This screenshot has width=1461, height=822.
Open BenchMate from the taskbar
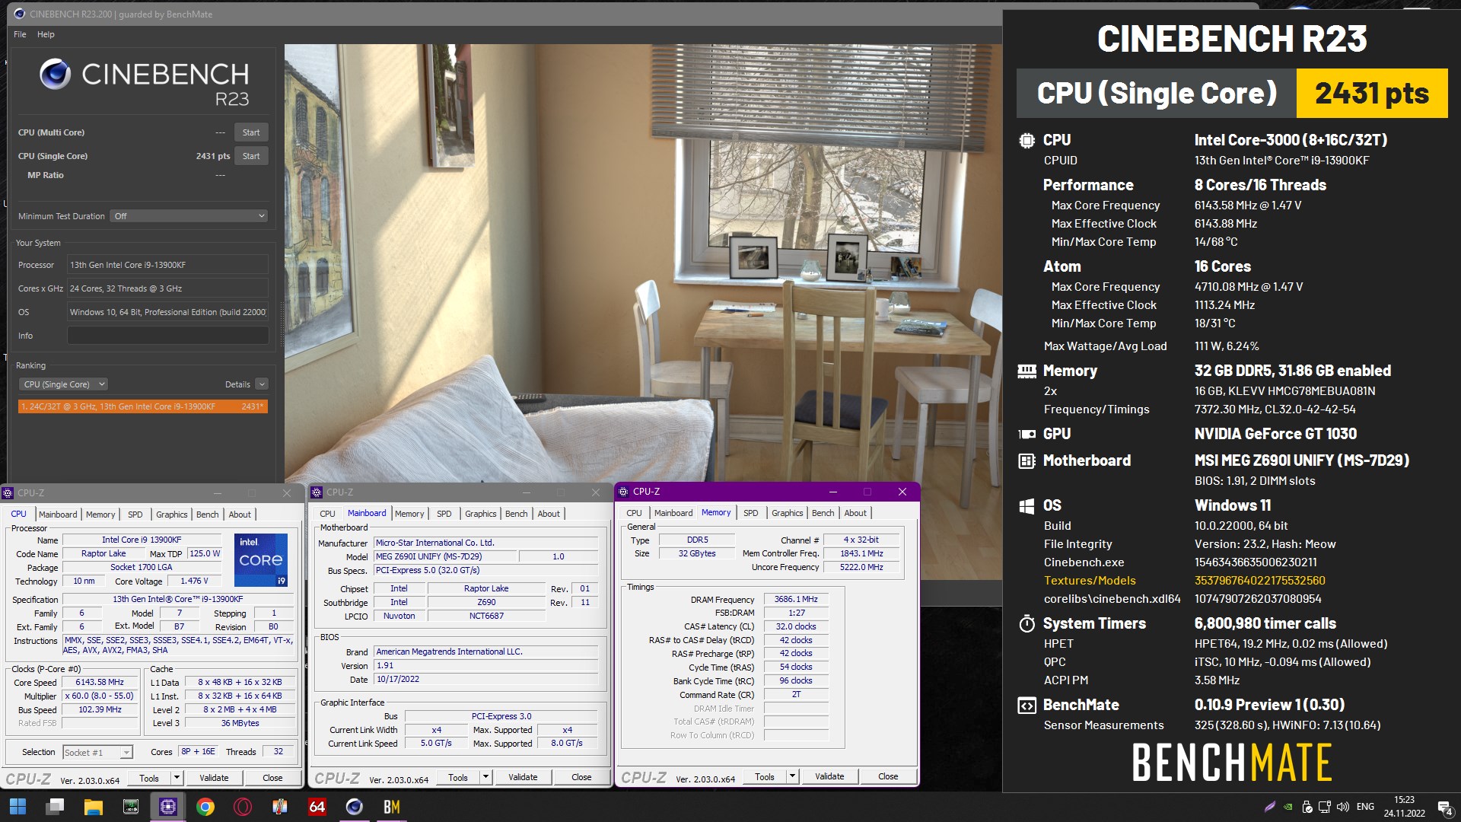392,807
